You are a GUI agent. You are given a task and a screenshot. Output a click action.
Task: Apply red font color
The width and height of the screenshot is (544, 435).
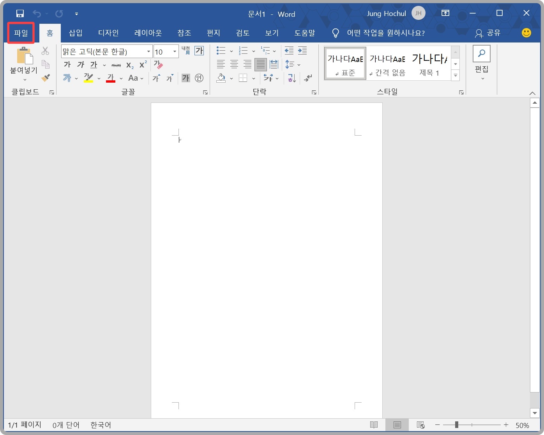point(111,78)
